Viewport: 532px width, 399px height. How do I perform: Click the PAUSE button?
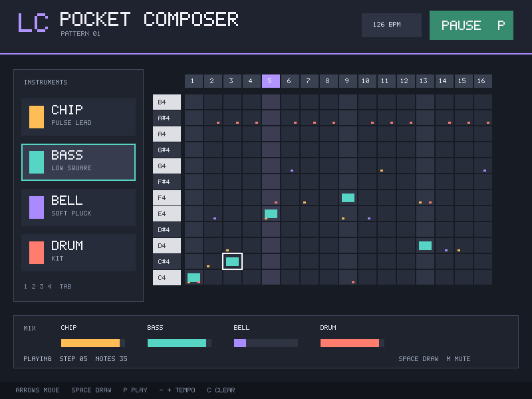(471, 25)
